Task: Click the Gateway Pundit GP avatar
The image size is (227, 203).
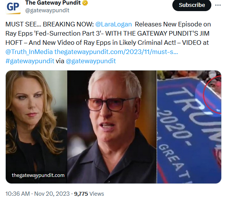Action: (13, 7)
